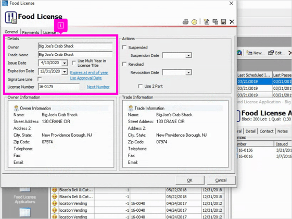
Task: Click the printer icon in Food License toolbar
Action: 185,22
